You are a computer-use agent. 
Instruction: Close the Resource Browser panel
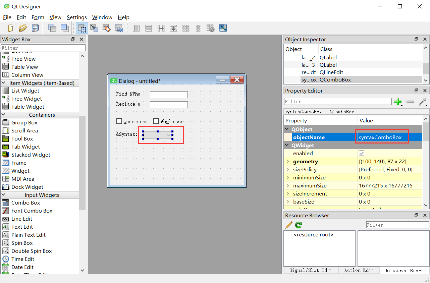[425, 215]
